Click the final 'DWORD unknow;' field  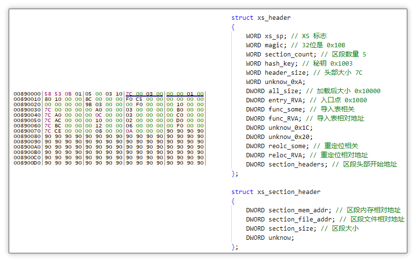pyautogui.click(x=270, y=238)
